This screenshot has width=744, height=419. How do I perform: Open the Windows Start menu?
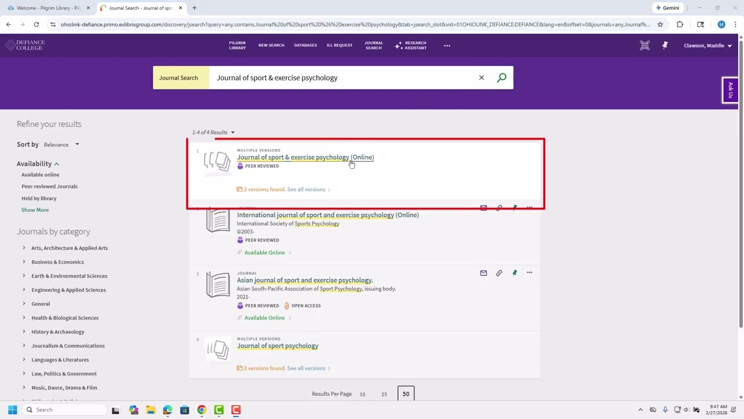click(12, 410)
